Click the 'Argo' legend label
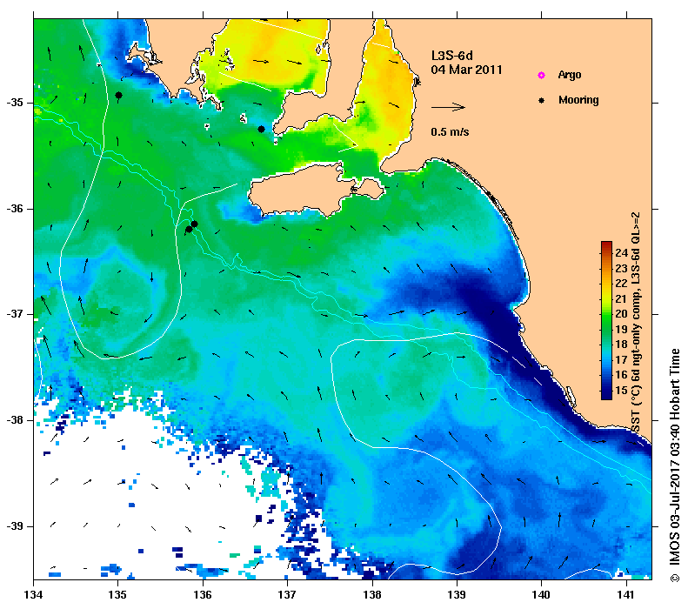Screen dimensions: 688x609 click(570, 75)
